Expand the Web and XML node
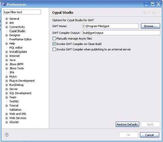 7,114
